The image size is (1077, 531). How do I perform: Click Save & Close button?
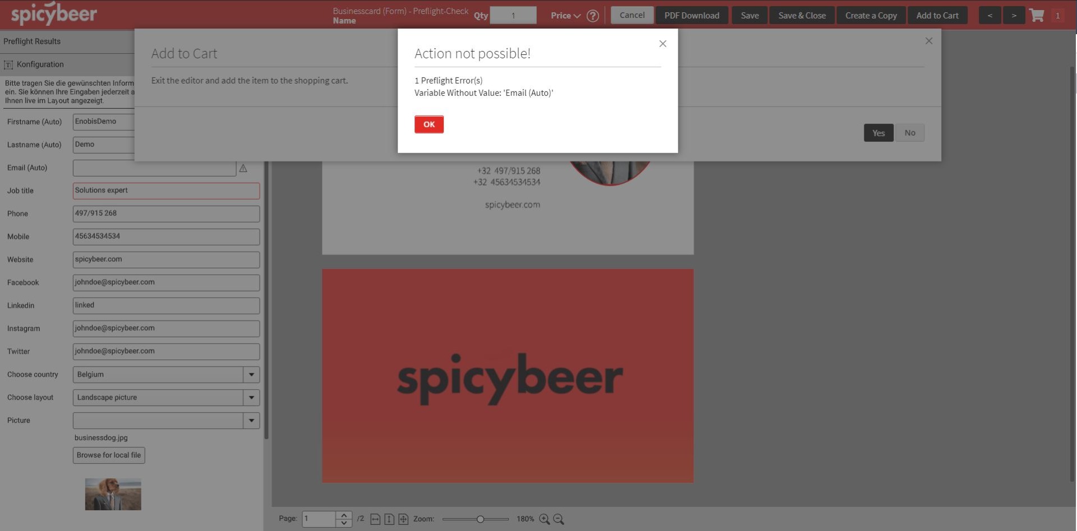tap(802, 15)
